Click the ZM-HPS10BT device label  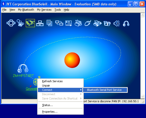coord(23,76)
